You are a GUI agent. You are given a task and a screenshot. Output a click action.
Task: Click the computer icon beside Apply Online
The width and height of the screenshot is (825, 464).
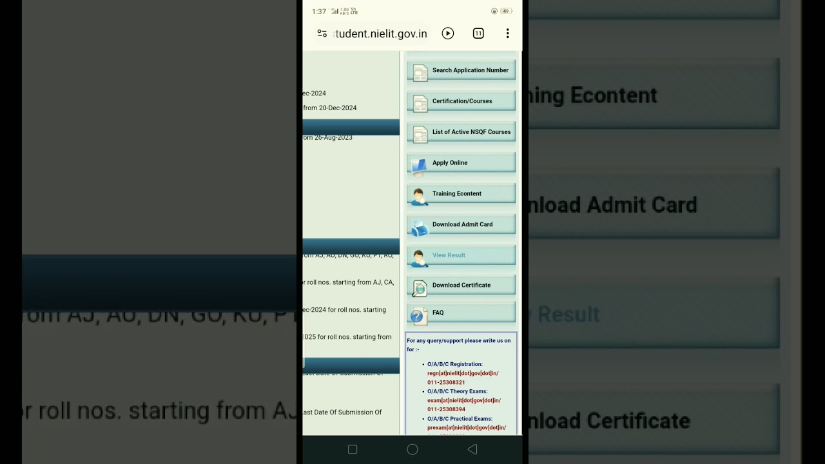pyautogui.click(x=419, y=167)
